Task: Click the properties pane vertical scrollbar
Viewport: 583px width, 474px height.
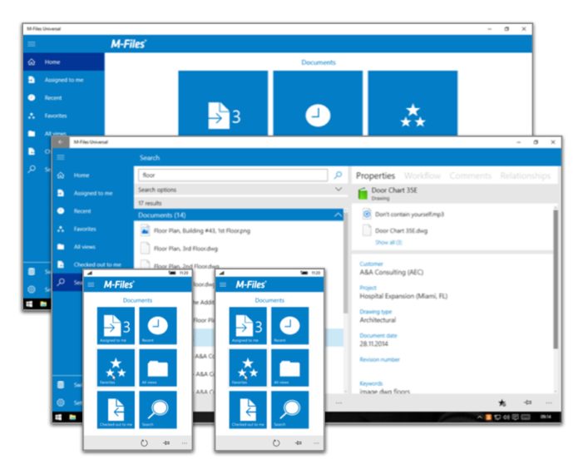Action: tap(556, 279)
